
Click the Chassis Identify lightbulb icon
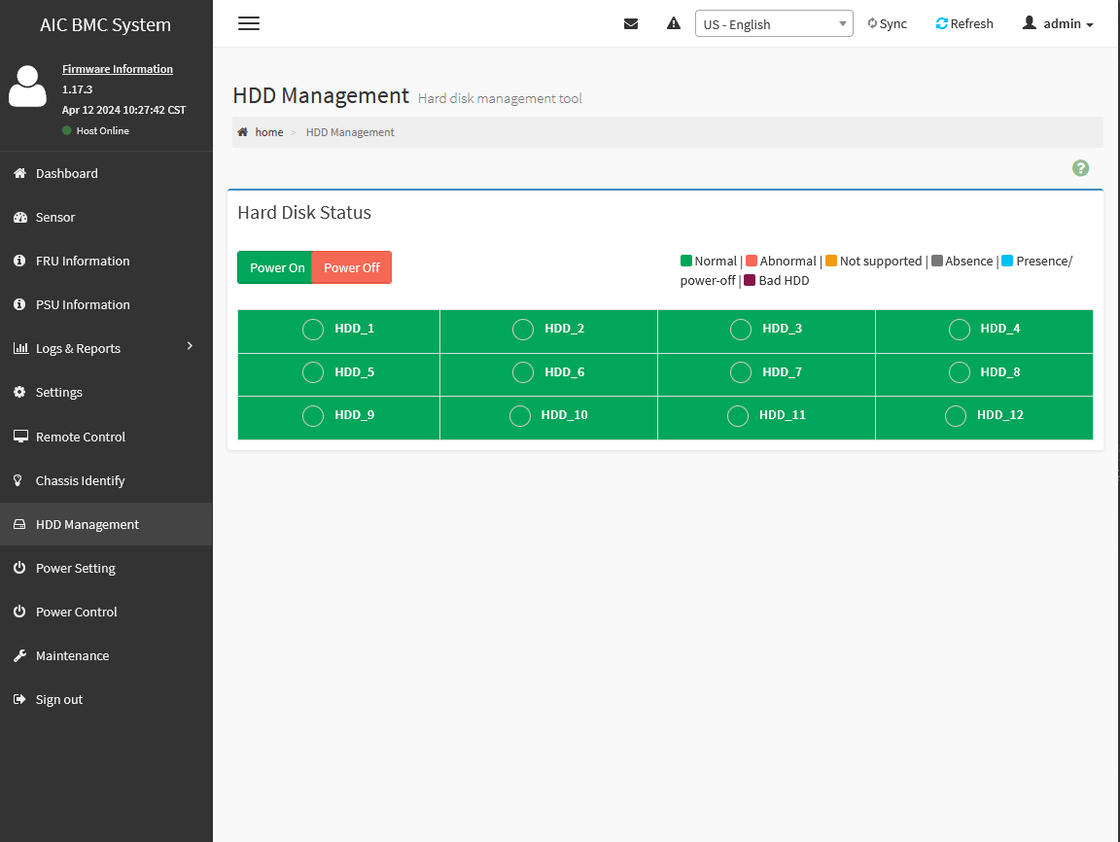pos(17,480)
